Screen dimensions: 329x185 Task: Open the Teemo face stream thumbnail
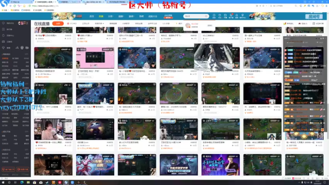point(95,129)
